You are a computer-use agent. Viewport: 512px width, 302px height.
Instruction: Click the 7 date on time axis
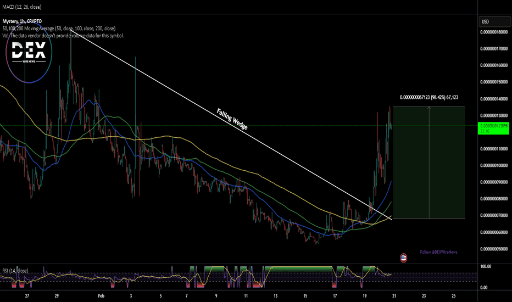(x=186, y=296)
